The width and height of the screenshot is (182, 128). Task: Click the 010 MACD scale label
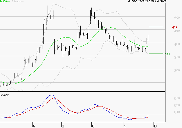tap(177, 112)
